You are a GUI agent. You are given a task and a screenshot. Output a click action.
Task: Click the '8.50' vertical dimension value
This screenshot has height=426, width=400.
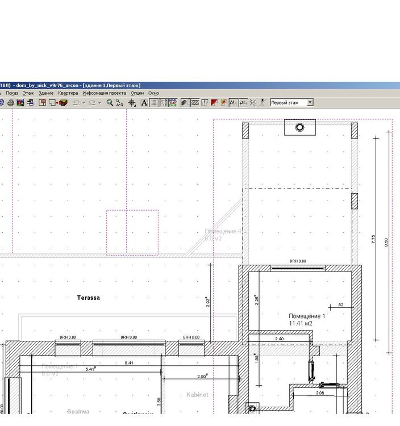pos(386,243)
